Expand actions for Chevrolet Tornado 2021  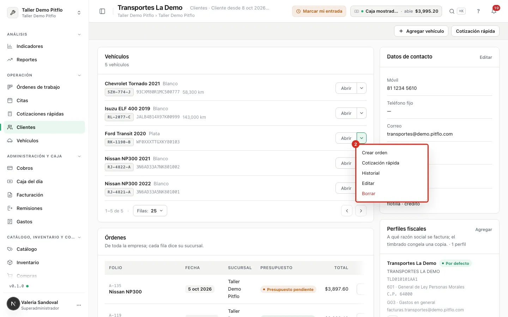click(x=362, y=88)
